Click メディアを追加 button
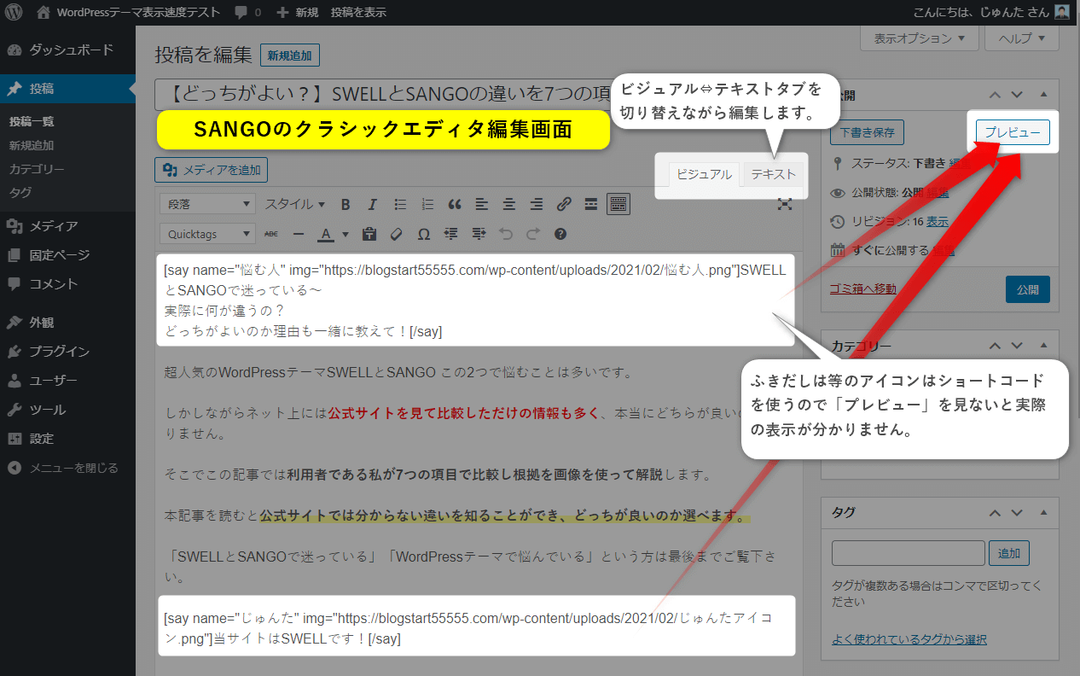 point(212,170)
